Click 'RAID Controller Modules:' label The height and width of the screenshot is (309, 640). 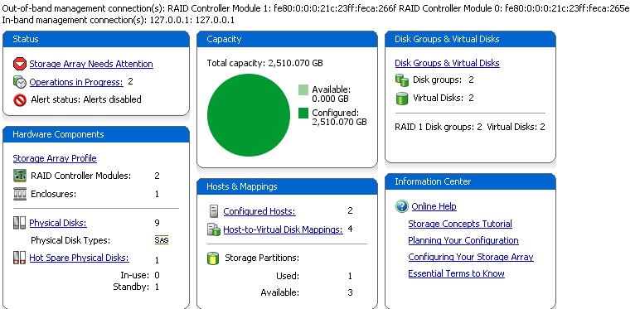click(80, 176)
